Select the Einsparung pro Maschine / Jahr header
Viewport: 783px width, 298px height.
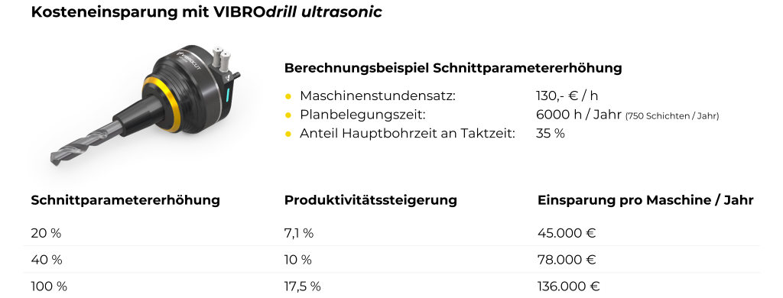click(x=645, y=200)
